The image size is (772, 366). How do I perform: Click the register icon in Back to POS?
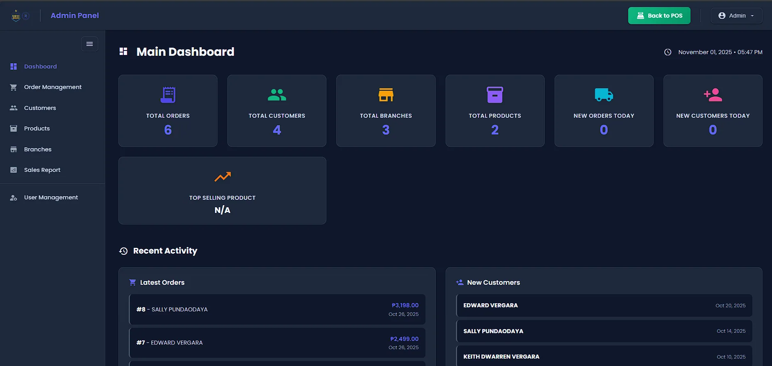pos(640,16)
